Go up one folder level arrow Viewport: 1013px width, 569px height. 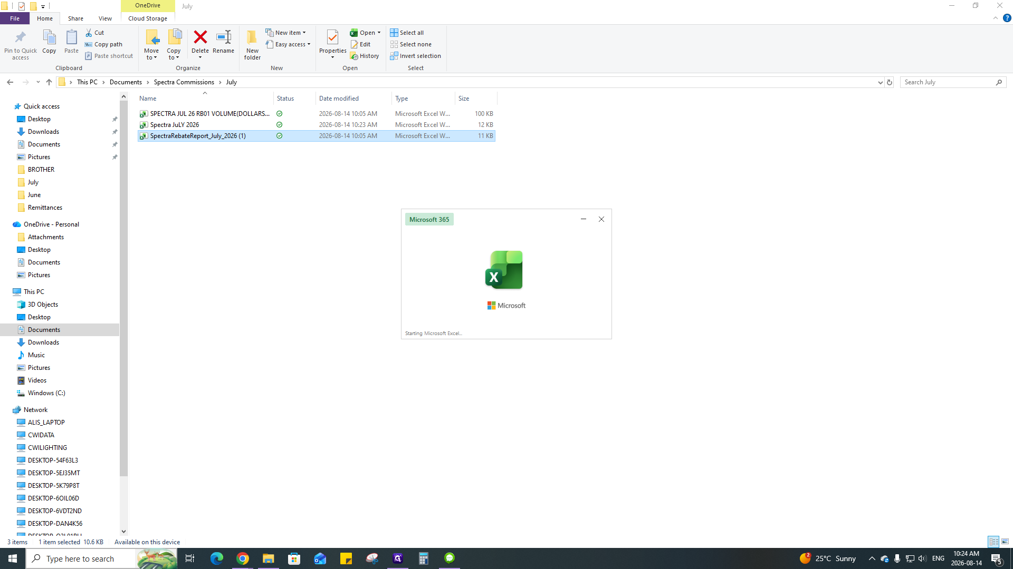point(49,82)
